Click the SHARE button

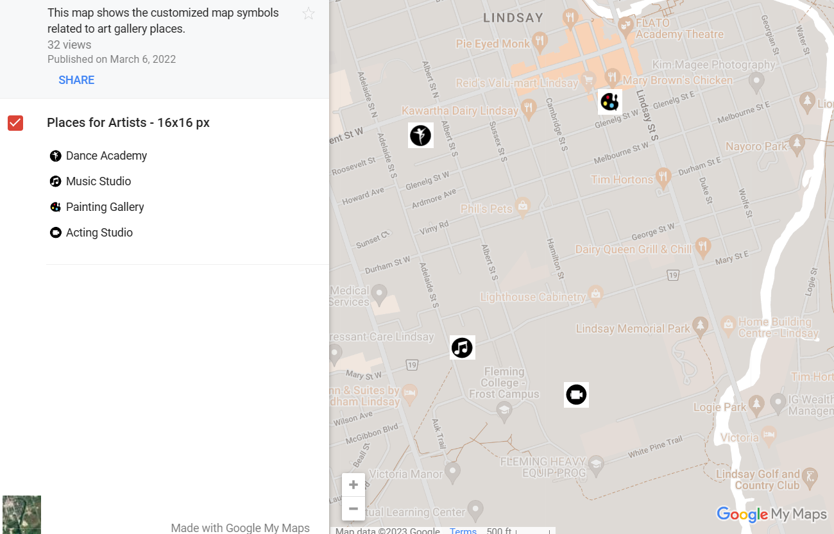pyautogui.click(x=76, y=80)
